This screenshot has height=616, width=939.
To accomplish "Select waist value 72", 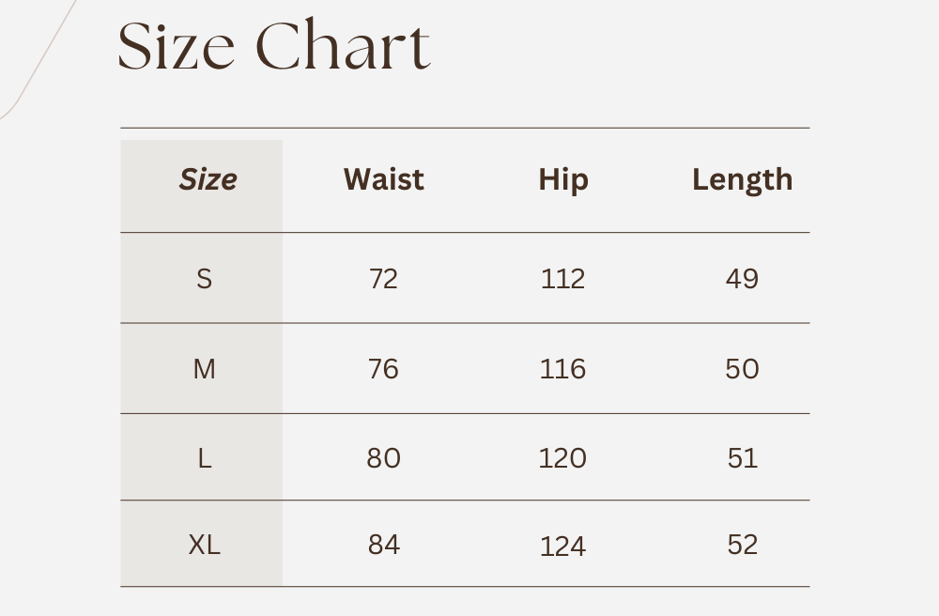I will [x=383, y=279].
